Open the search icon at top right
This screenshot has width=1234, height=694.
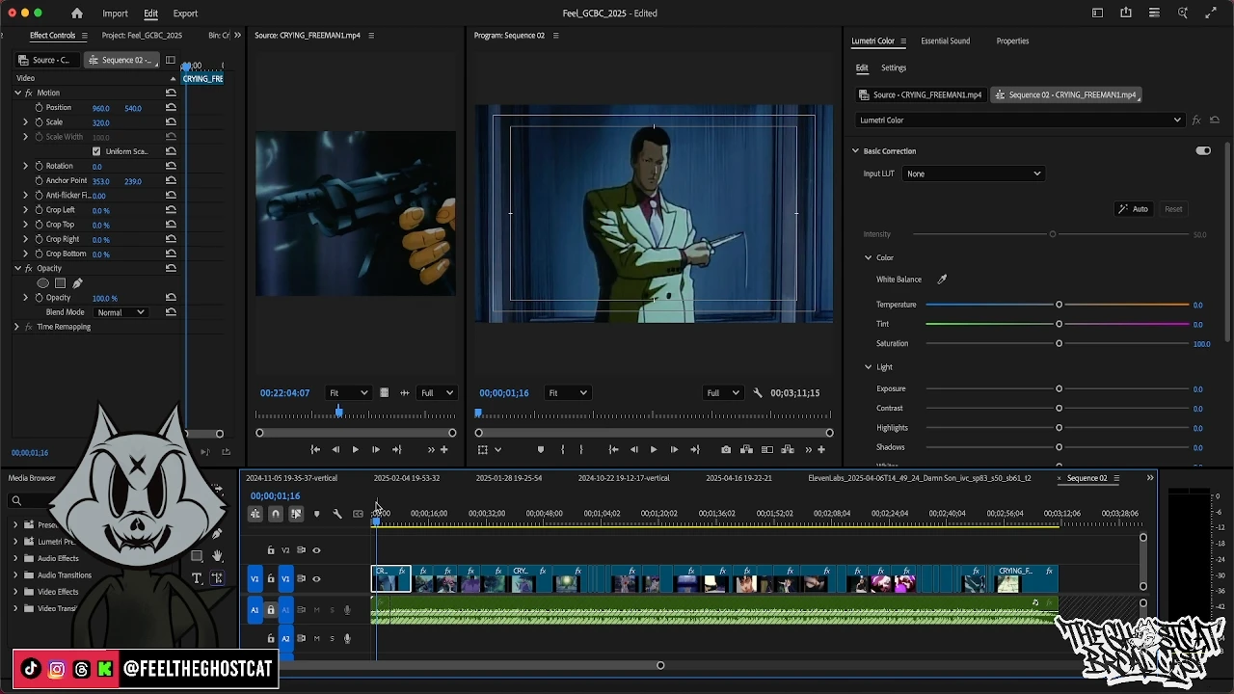(1183, 13)
